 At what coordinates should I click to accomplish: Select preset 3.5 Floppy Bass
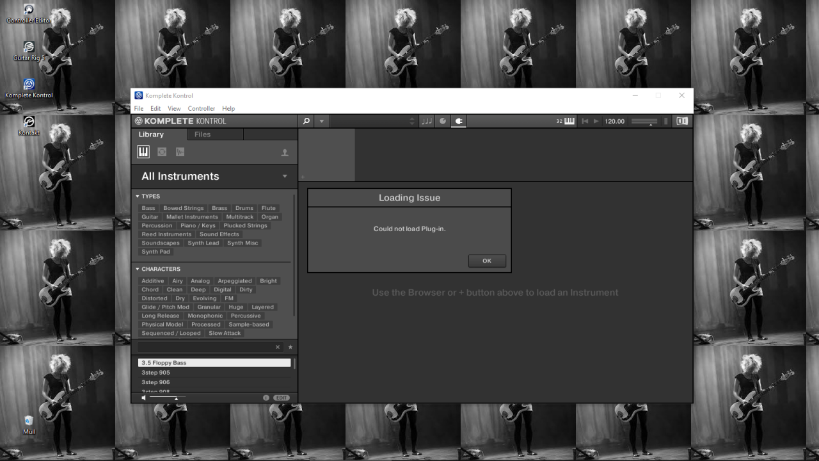(x=214, y=362)
